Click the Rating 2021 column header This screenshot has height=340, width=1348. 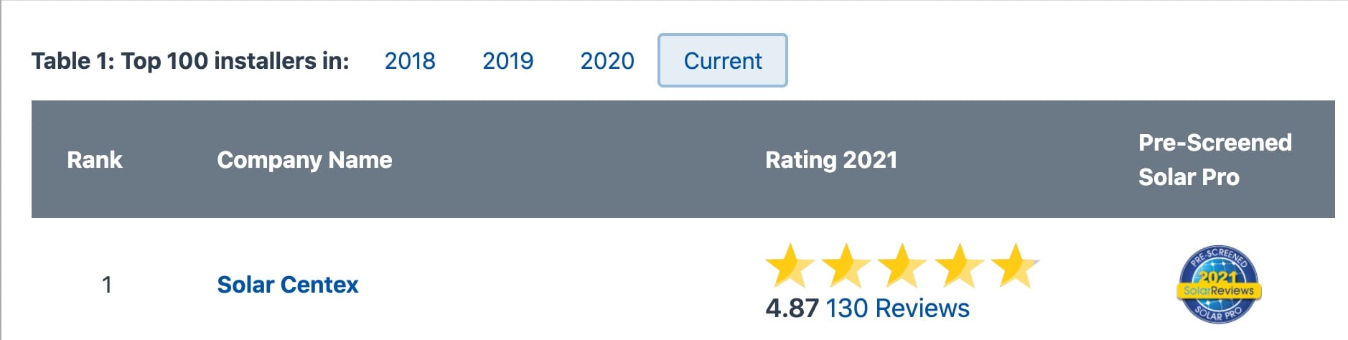(x=831, y=159)
